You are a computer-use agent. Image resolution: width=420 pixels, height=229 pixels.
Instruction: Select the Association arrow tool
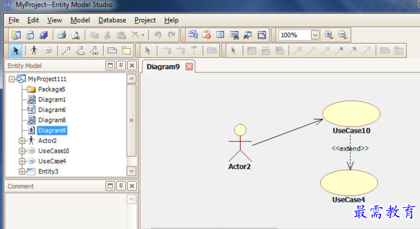pyautogui.click(x=66, y=51)
